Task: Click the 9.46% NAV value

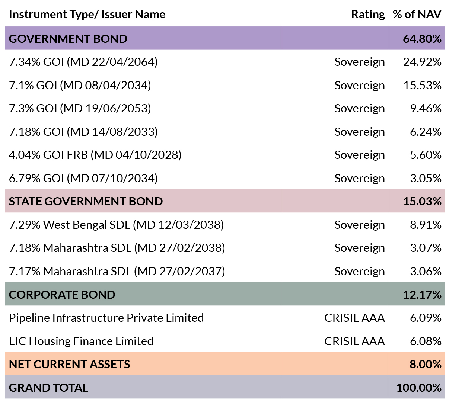Action: click(426, 108)
